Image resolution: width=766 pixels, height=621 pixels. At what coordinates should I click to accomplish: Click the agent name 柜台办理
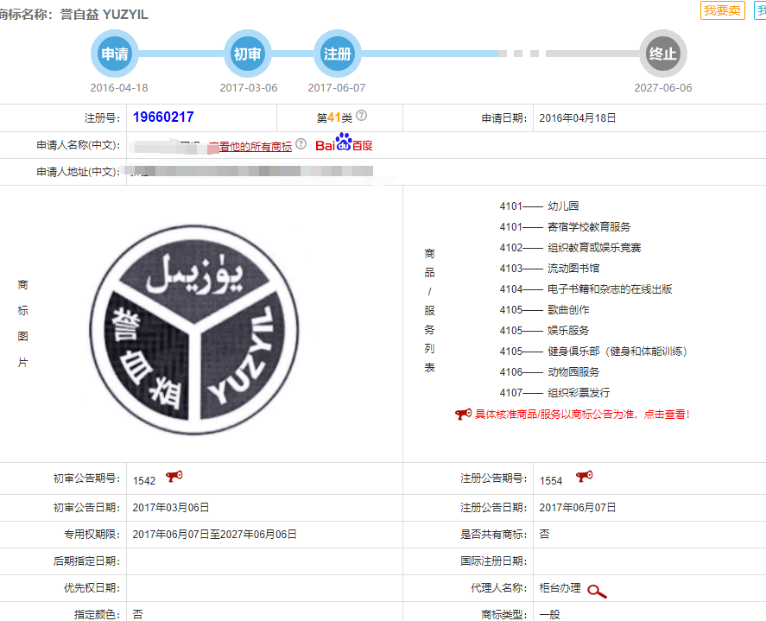560,588
